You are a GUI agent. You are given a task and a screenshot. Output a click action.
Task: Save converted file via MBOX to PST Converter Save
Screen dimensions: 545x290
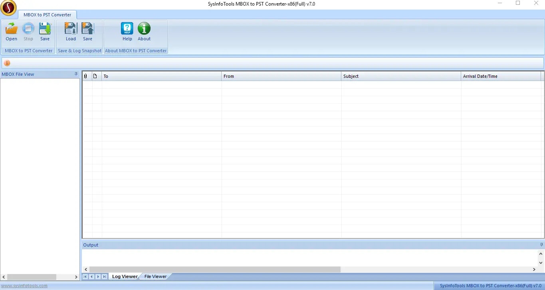pyautogui.click(x=45, y=32)
